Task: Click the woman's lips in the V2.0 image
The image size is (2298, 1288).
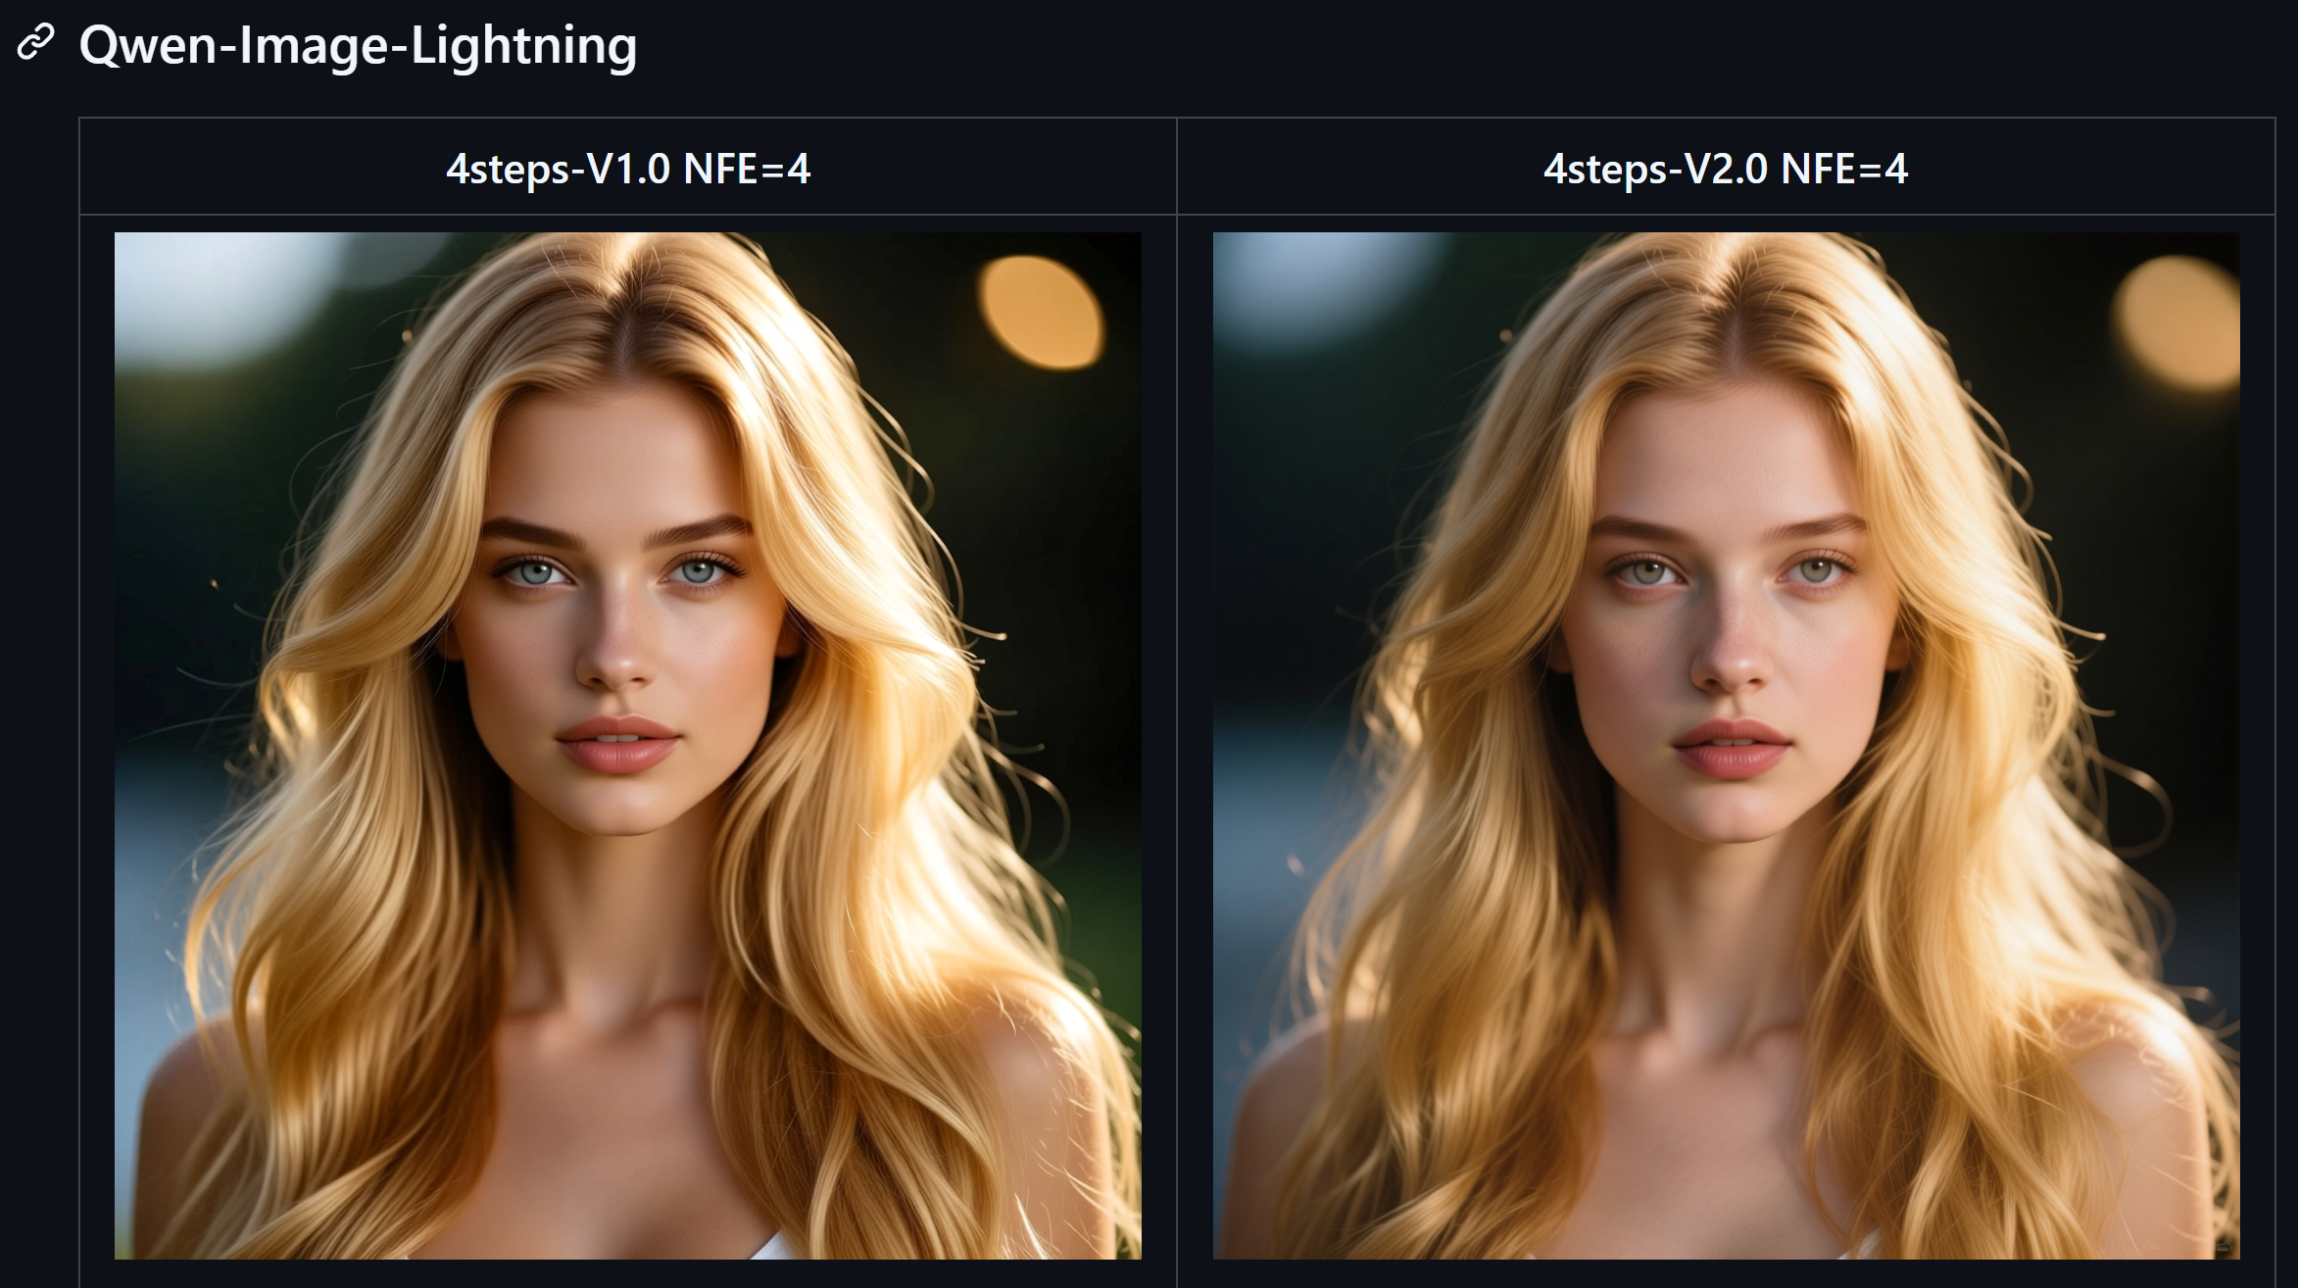Action: (x=1732, y=749)
